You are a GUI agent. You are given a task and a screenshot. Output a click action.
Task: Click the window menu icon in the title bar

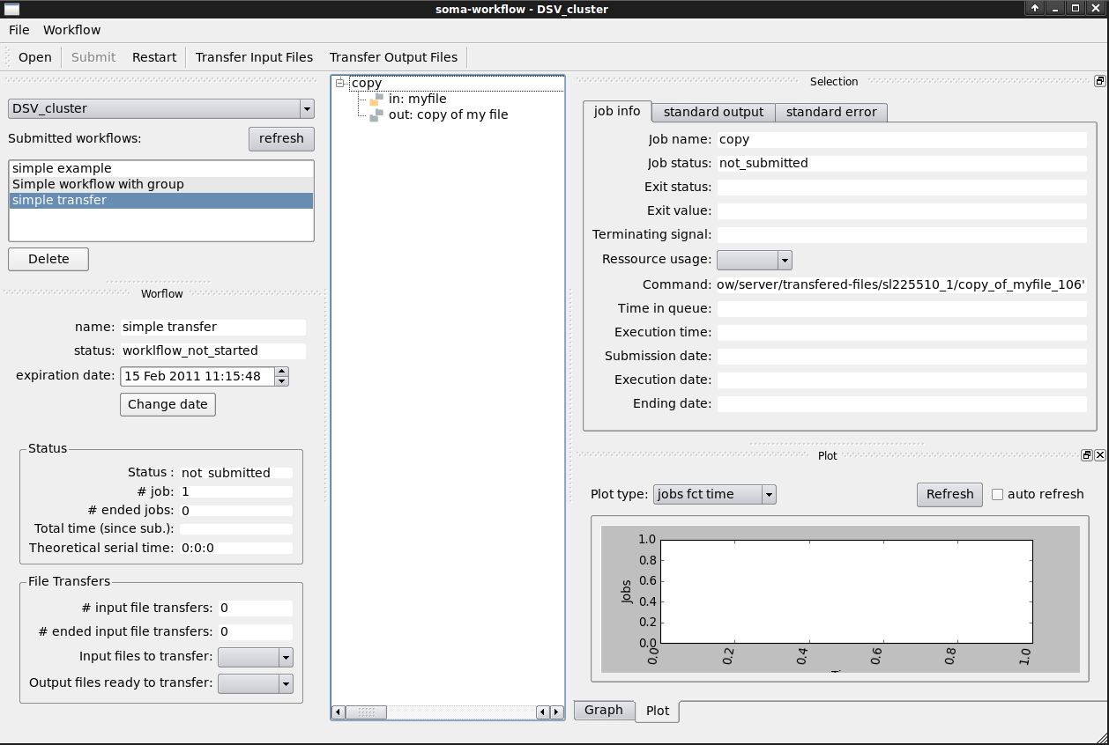pos(12,9)
